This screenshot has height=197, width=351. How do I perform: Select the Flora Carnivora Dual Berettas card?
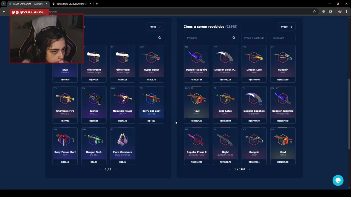pos(123,146)
